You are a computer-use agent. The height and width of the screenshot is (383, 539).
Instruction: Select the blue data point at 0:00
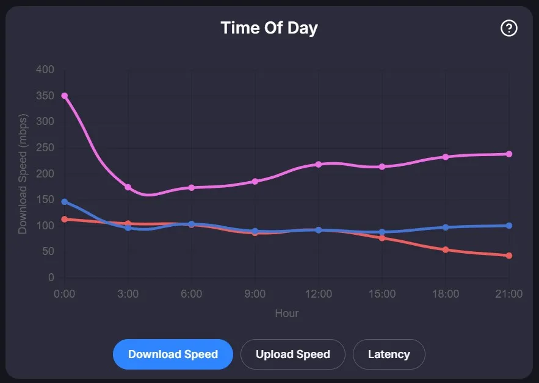[x=64, y=201]
